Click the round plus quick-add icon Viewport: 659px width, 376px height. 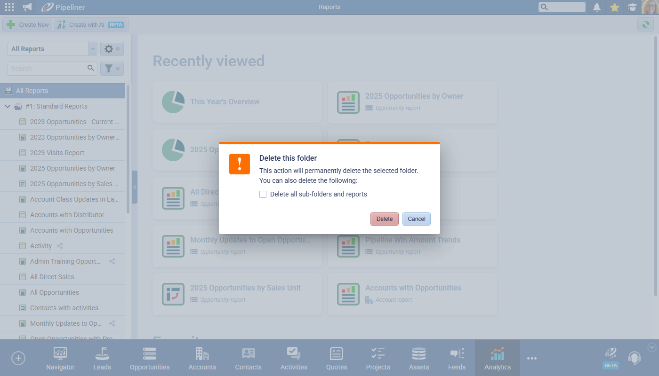(x=18, y=358)
